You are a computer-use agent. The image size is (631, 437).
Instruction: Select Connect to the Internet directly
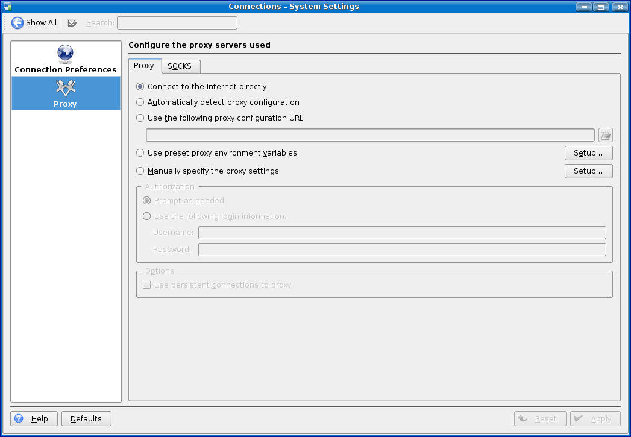[140, 87]
